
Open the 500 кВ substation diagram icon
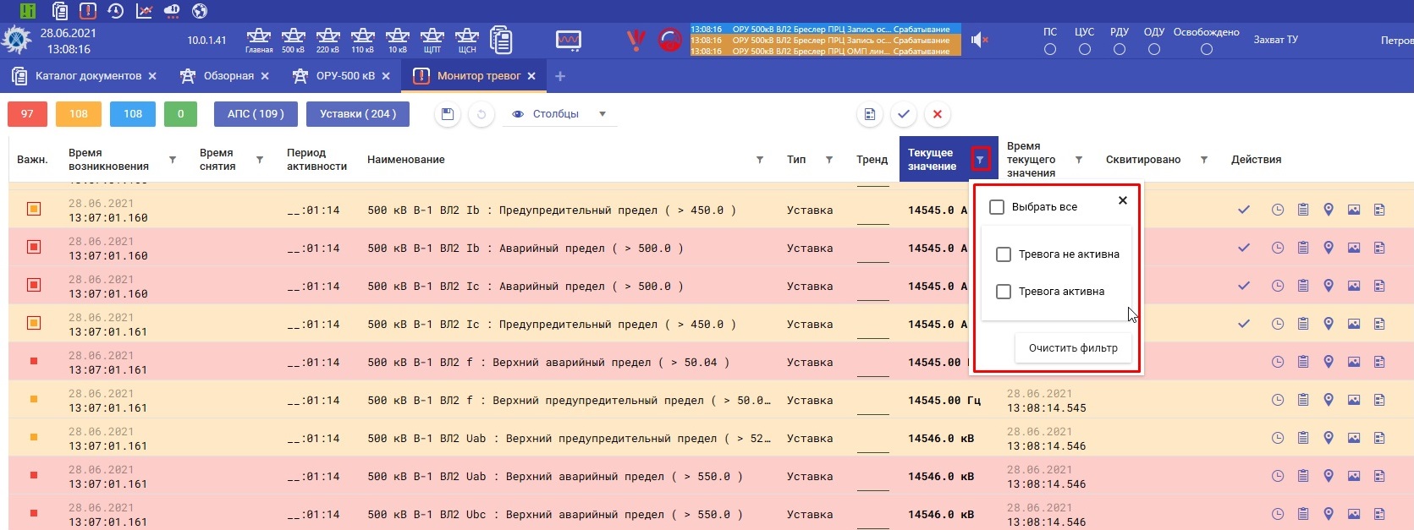coord(293,39)
